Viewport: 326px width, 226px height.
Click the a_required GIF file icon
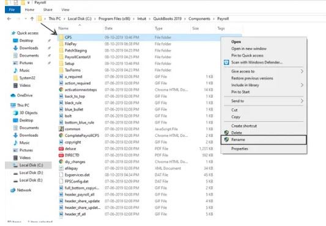[61, 76]
